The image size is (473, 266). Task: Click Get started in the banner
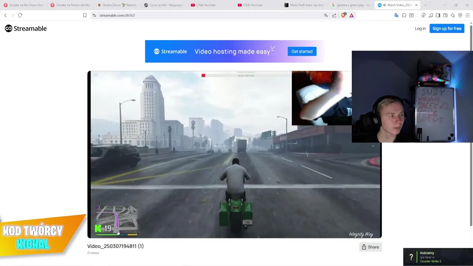coord(302,51)
